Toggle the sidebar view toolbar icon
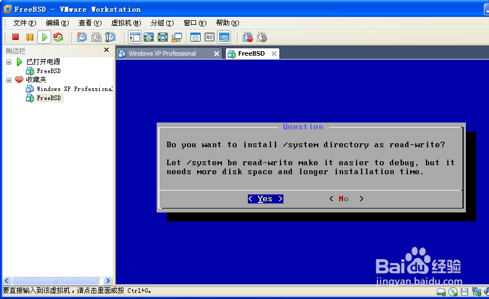Viewport: 489px width, 299px height. click(135, 37)
